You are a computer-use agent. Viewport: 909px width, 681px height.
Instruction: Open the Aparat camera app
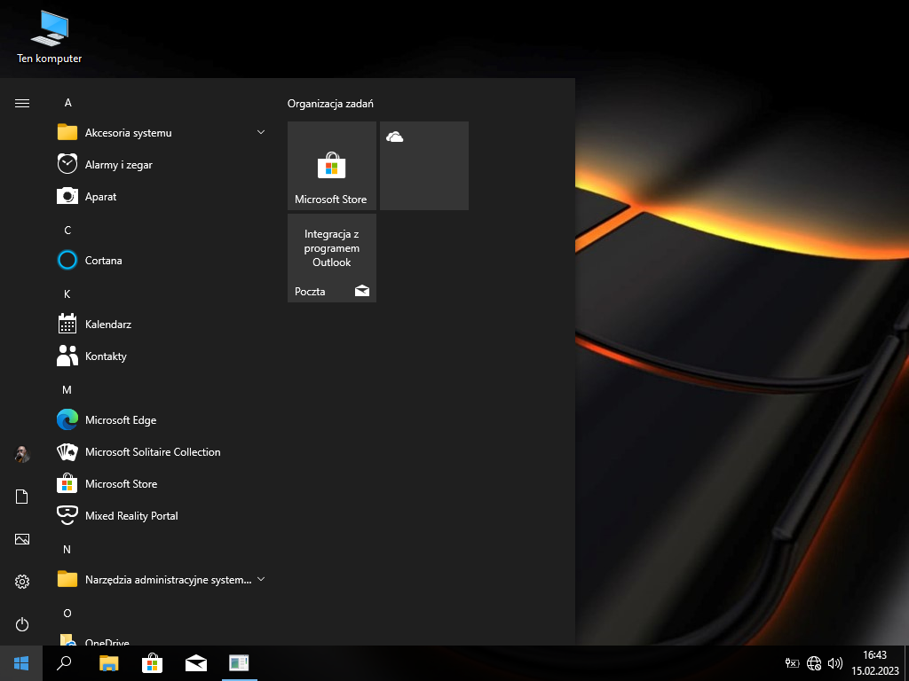pyautogui.click(x=100, y=197)
